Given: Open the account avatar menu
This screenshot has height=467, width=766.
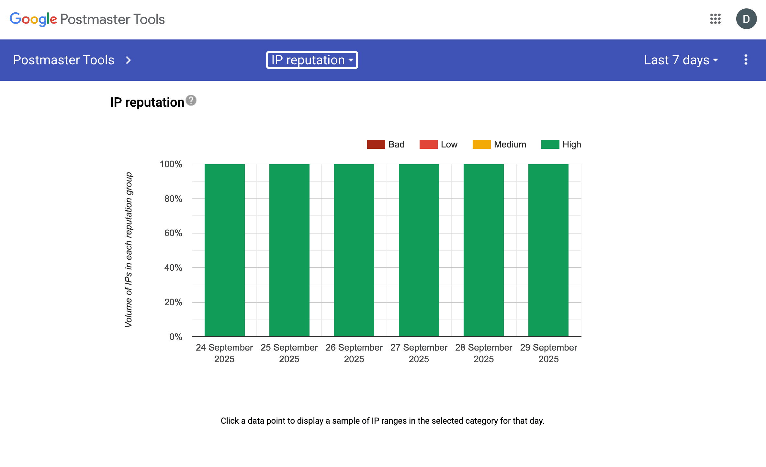Looking at the screenshot, I should coord(746,19).
